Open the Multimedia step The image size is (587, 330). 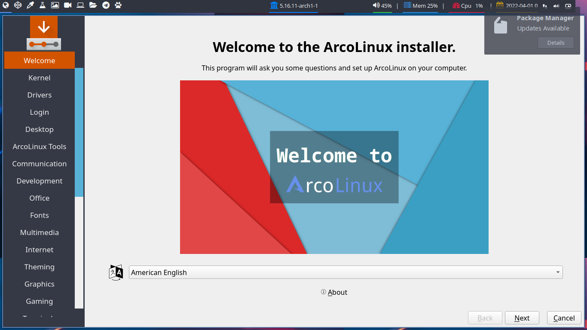click(40, 232)
